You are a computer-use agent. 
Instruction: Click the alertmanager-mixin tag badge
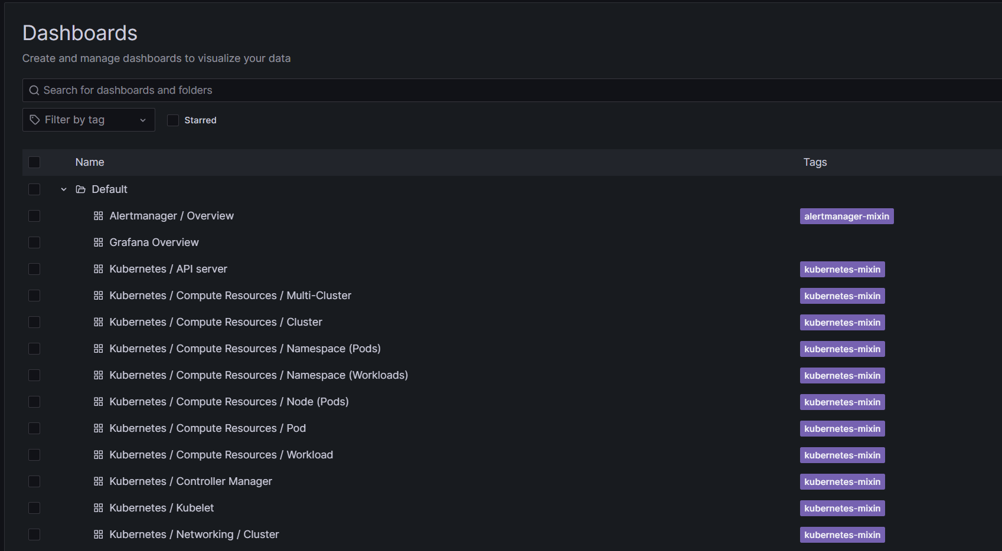click(x=846, y=217)
